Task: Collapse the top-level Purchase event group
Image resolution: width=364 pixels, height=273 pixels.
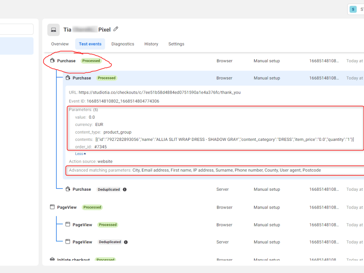Action: click(203, 61)
